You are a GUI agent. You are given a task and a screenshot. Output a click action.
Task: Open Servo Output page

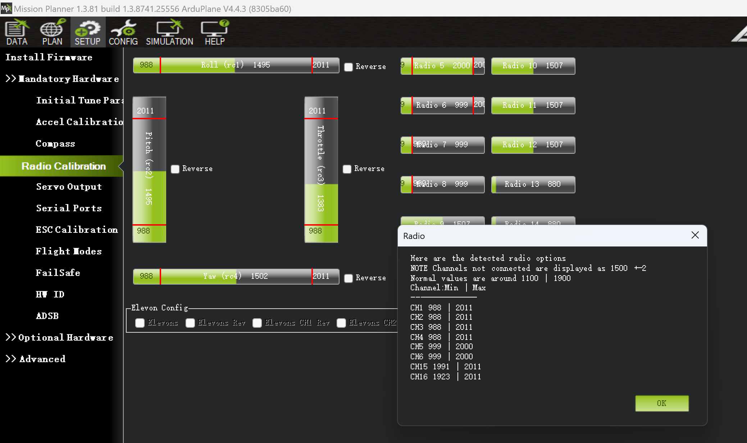(x=69, y=186)
